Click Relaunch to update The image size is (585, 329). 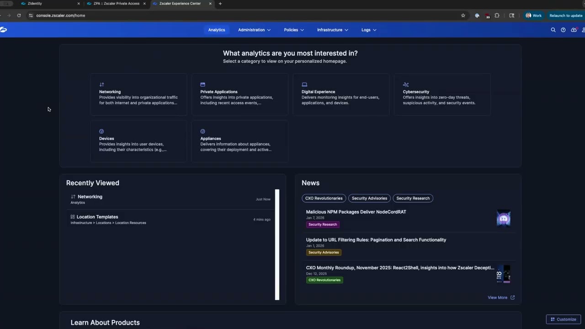pos(566,16)
